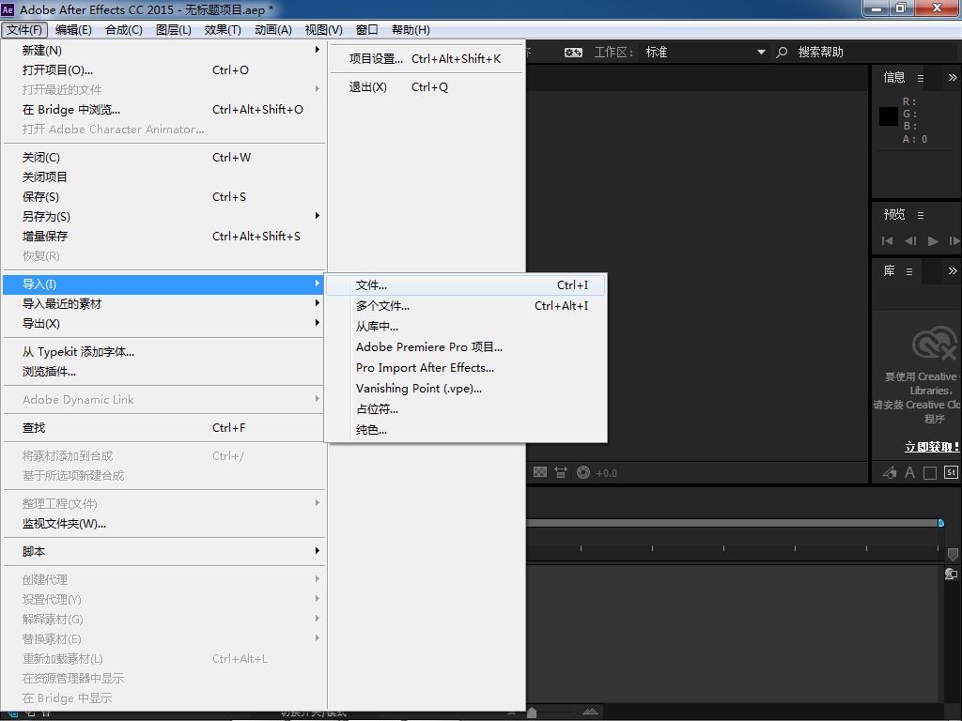The width and height of the screenshot is (962, 721).
Task: Toggle the transparency grid icon in viewer
Action: (x=540, y=472)
